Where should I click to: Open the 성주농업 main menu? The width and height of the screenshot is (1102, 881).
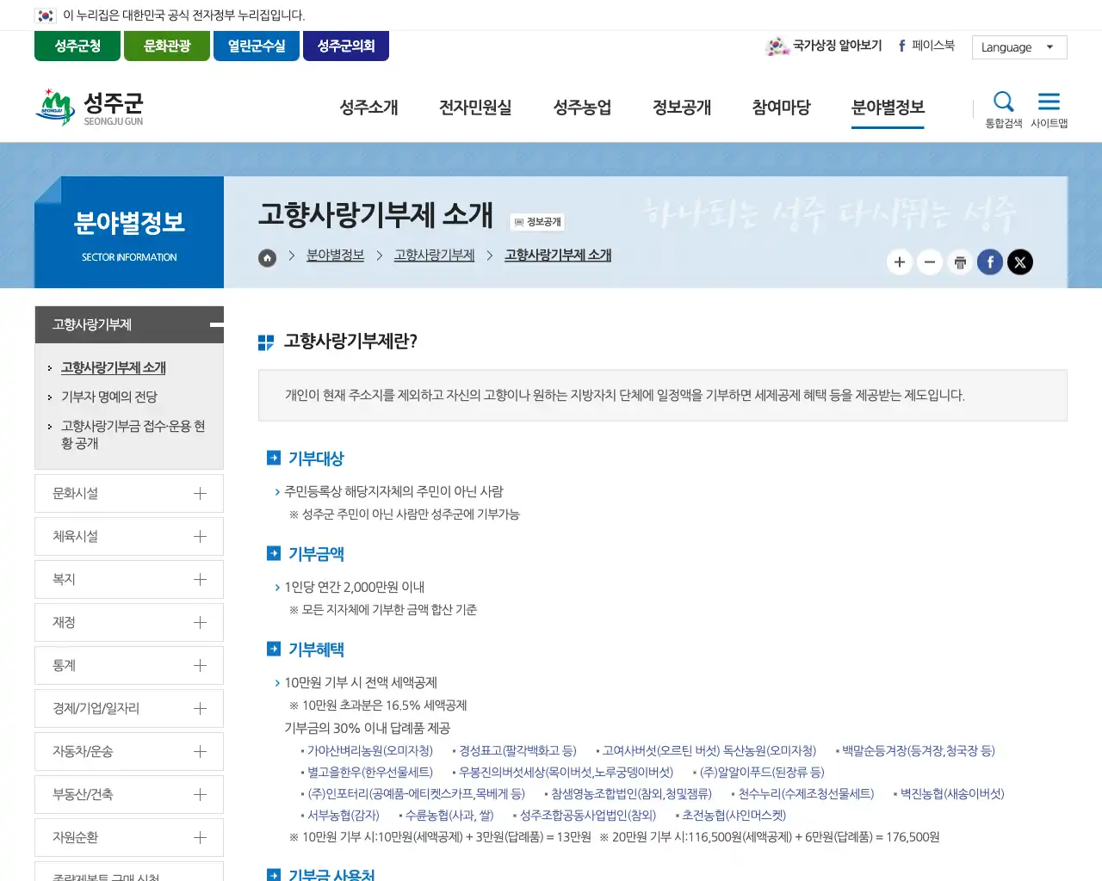point(582,108)
